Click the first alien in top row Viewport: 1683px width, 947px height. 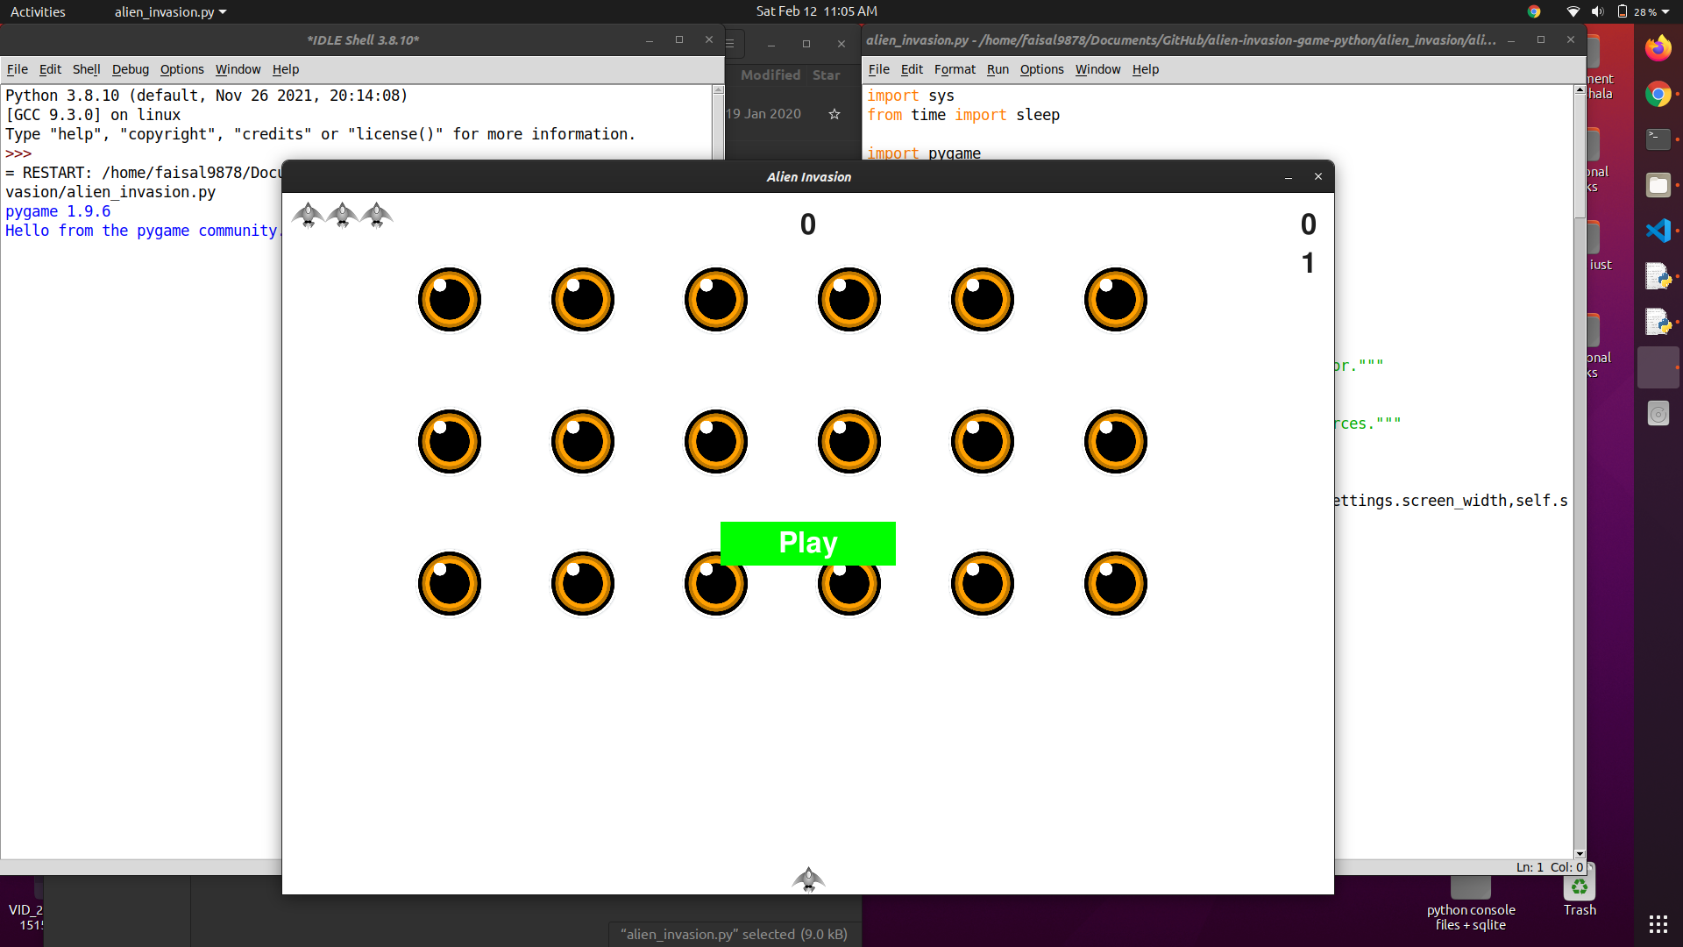[450, 300]
